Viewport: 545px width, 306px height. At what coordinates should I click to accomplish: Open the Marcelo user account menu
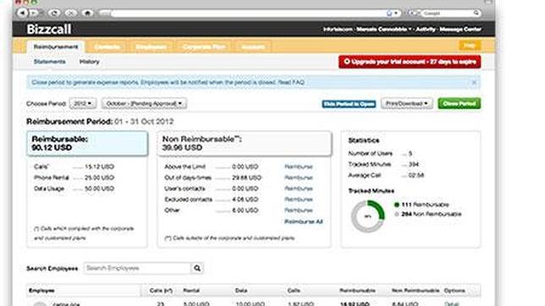click(x=383, y=30)
